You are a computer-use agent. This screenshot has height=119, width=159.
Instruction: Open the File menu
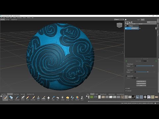(x=1, y=18)
